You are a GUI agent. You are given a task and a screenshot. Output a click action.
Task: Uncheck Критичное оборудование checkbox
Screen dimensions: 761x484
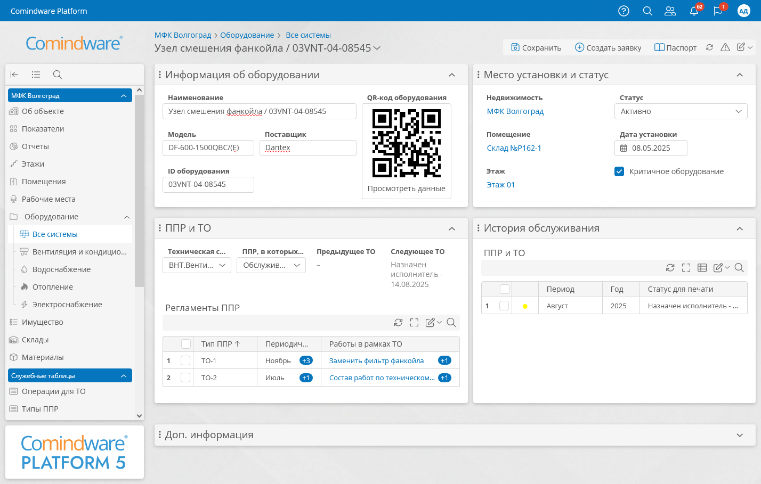[619, 171]
